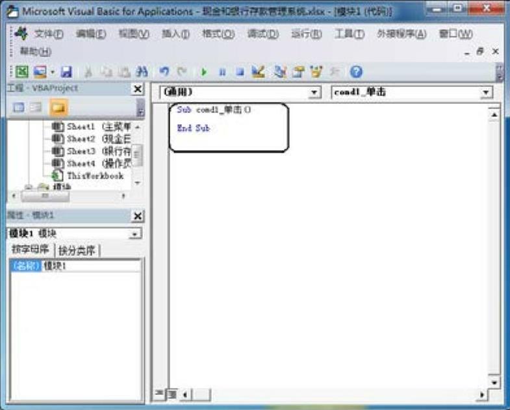This screenshot has width=510, height=410.
Task: Switch to the 按字母序 tab
Action: pyautogui.click(x=31, y=250)
